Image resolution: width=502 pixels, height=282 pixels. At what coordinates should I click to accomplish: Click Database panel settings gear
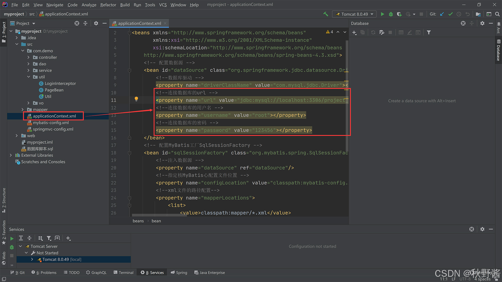point(482,23)
